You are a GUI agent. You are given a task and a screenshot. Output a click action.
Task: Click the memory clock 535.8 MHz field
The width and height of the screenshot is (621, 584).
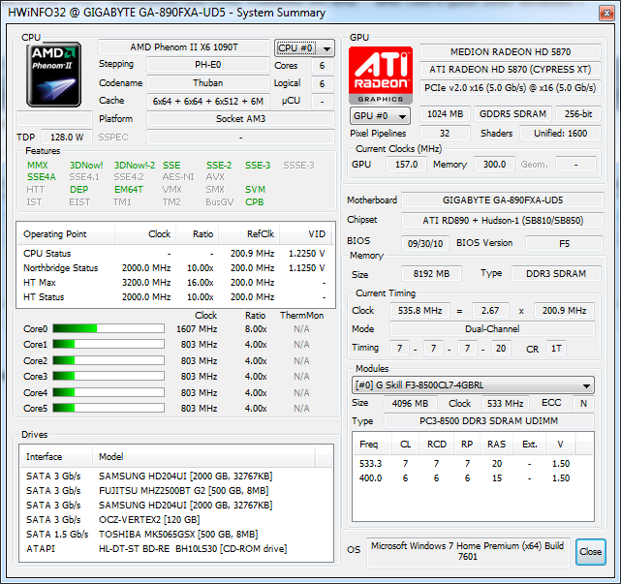tap(419, 311)
